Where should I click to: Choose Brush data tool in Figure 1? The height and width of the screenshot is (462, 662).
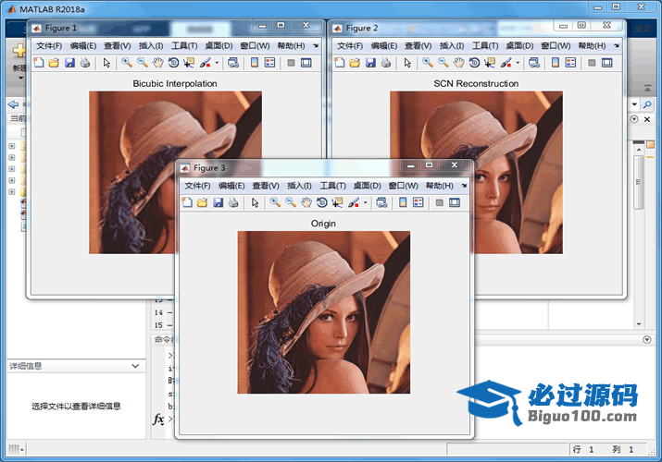206,63
